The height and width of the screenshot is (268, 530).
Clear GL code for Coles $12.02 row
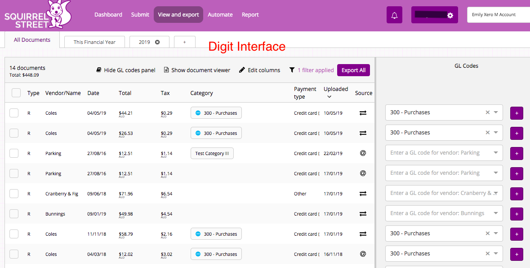point(487,254)
